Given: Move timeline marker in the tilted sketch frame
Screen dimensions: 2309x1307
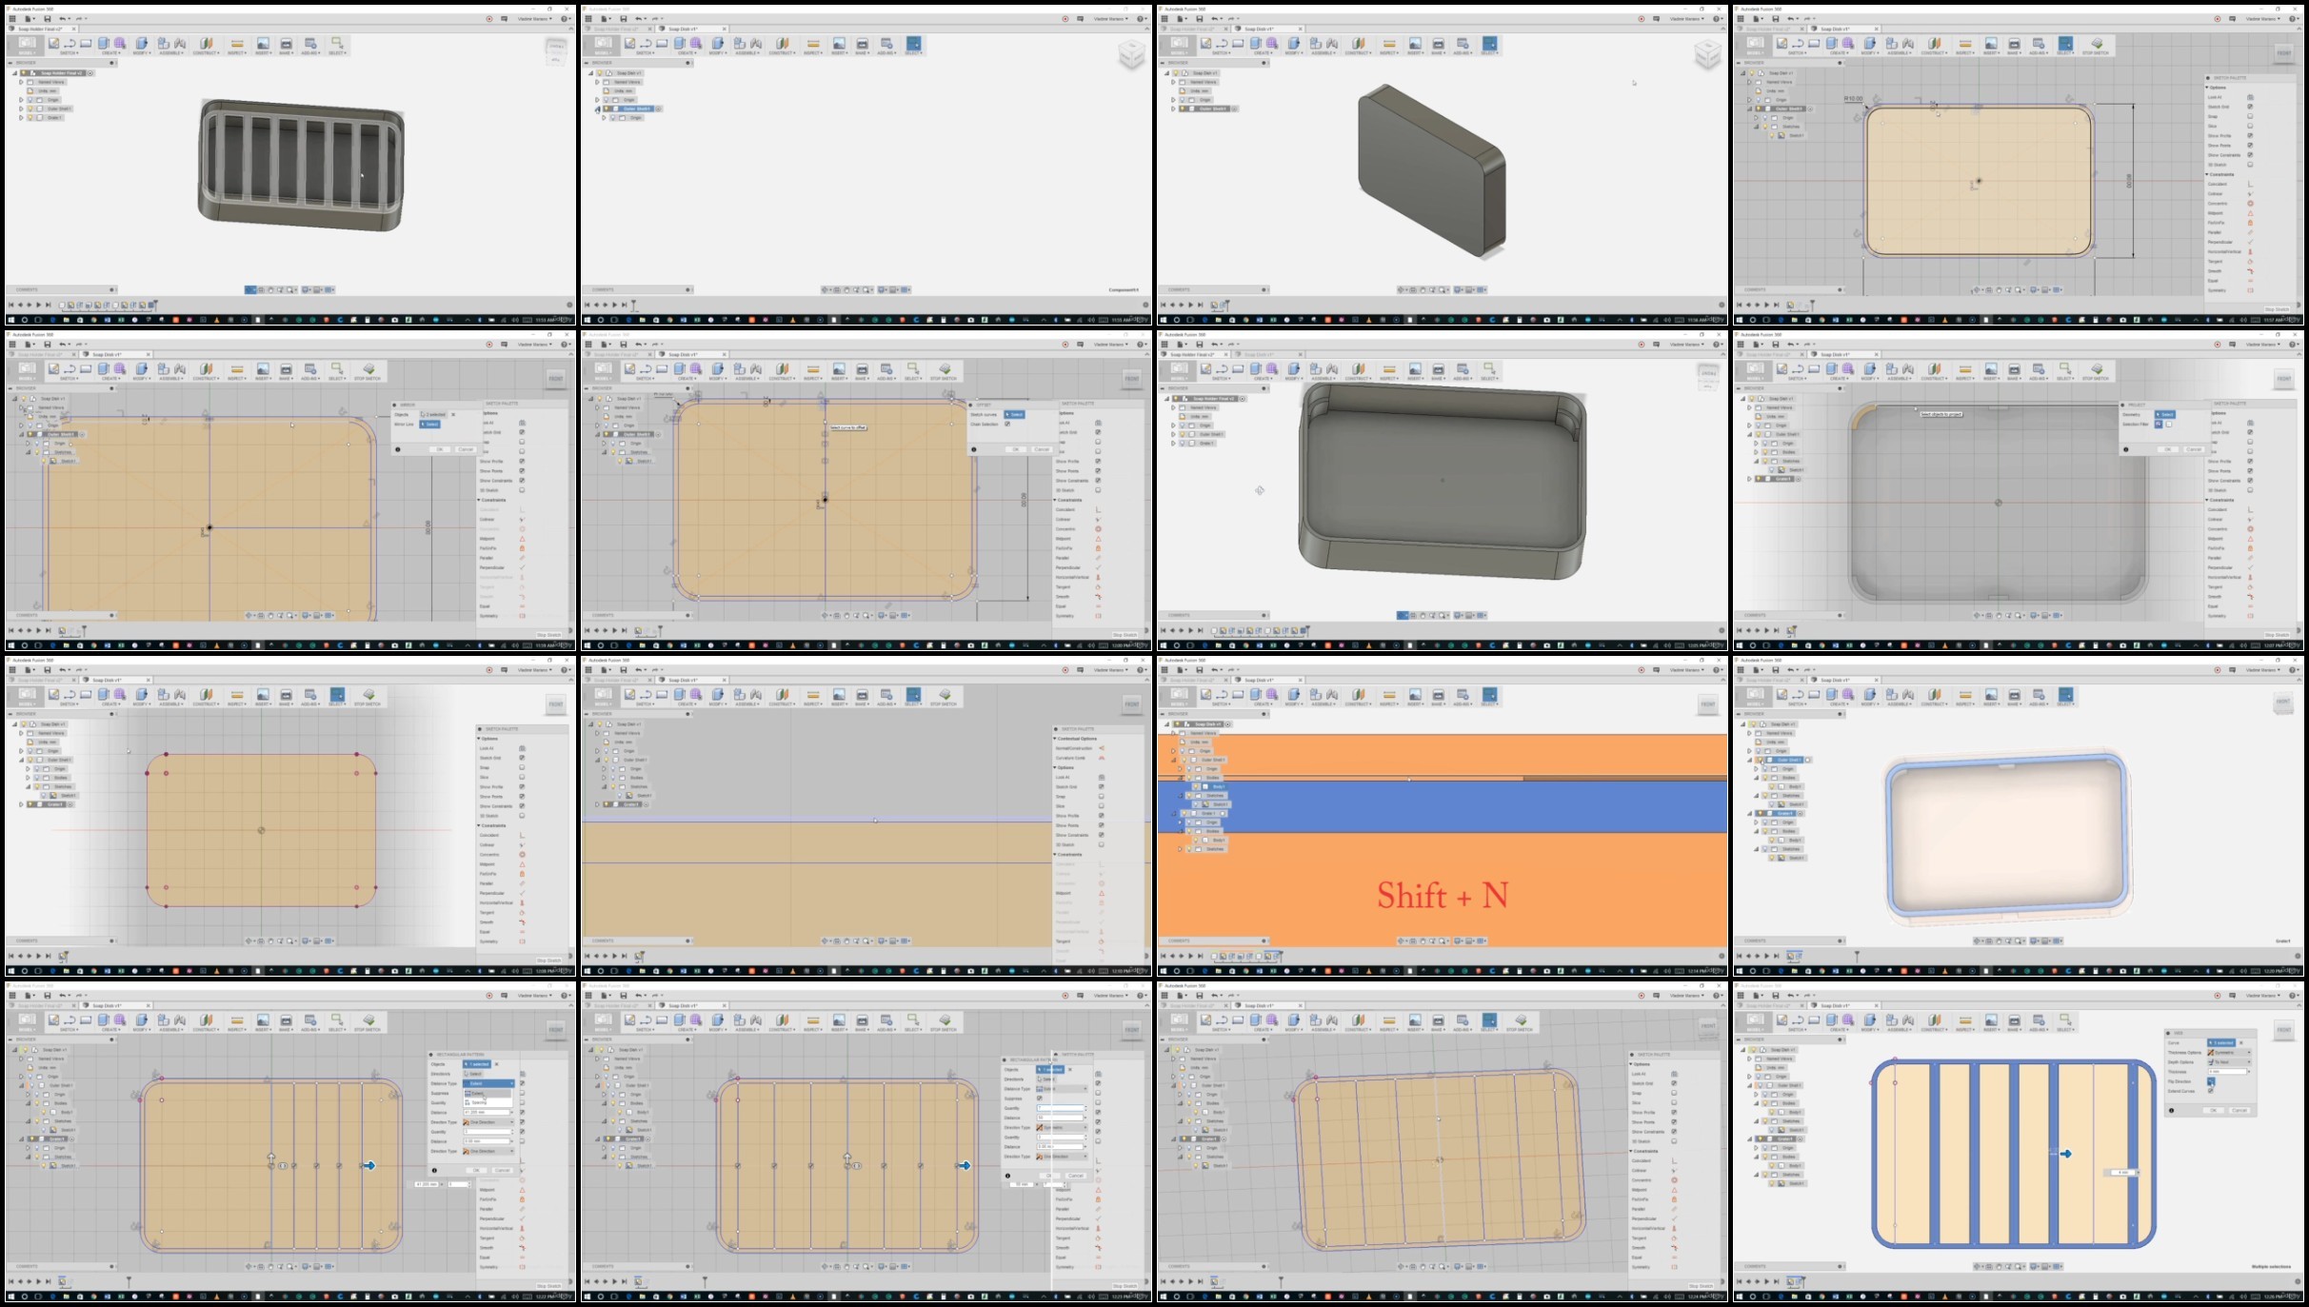Looking at the screenshot, I should click(x=1281, y=1281).
